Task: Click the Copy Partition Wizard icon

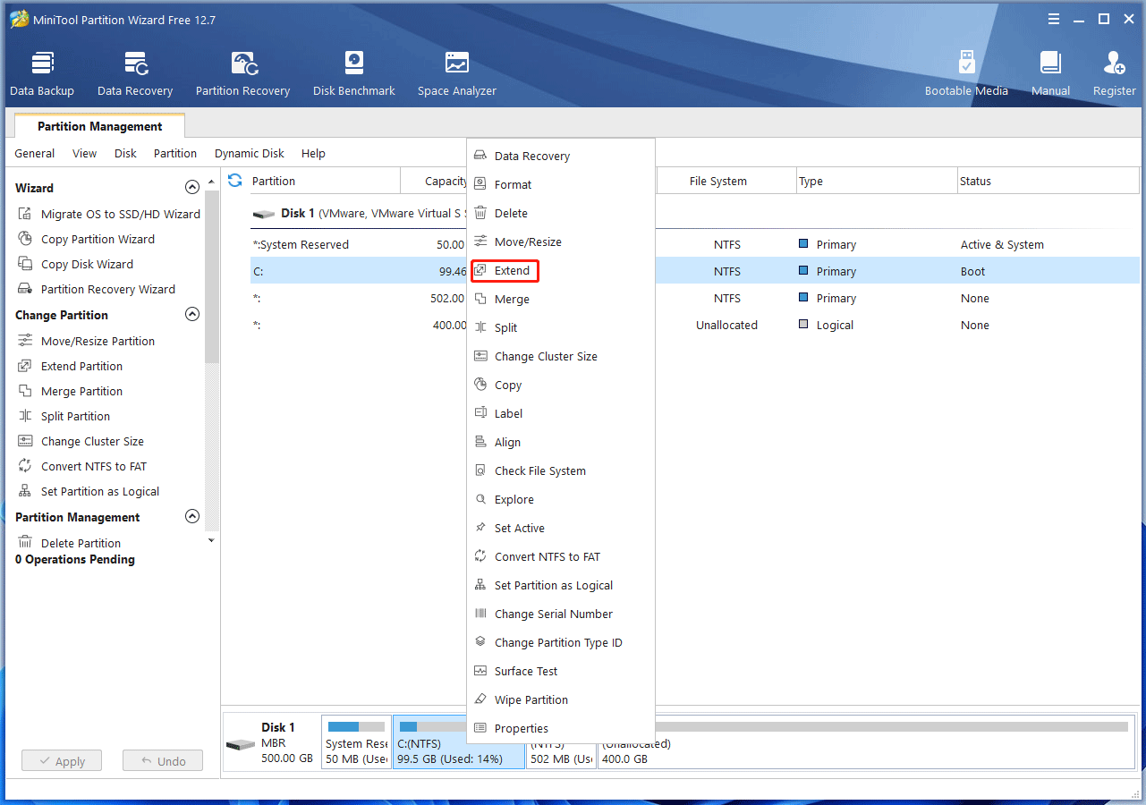Action: pyautogui.click(x=25, y=239)
